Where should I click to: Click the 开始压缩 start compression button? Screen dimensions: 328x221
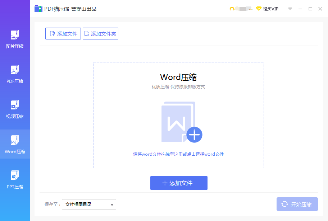(x=297, y=204)
